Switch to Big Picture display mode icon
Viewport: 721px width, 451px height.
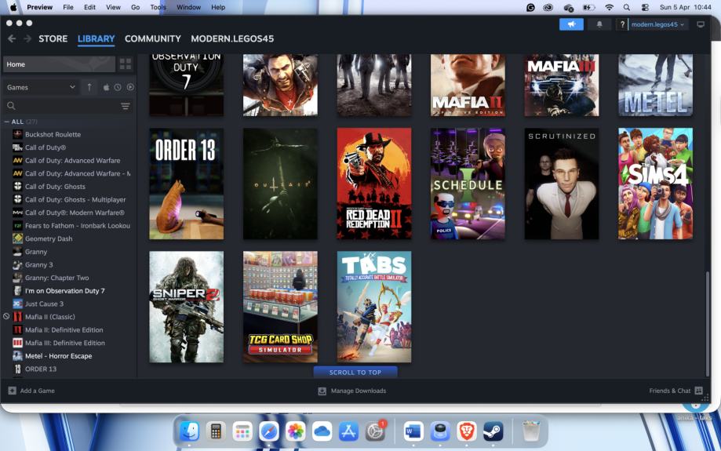click(701, 24)
